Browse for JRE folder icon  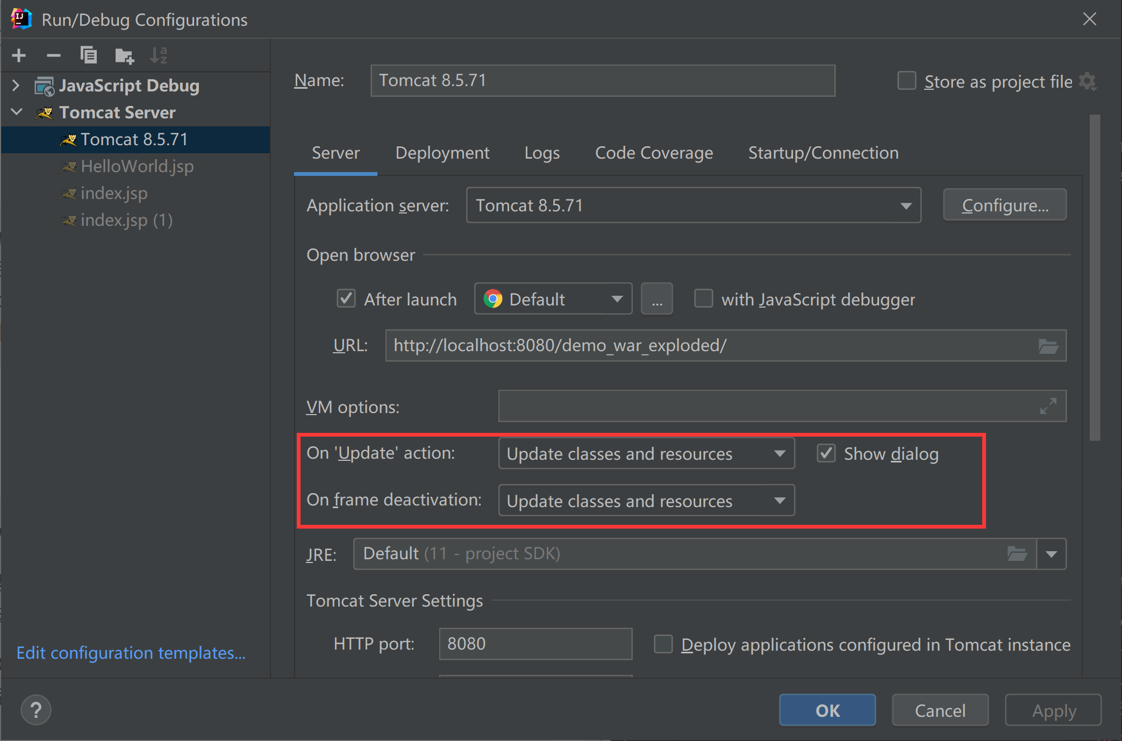pos(1017,553)
